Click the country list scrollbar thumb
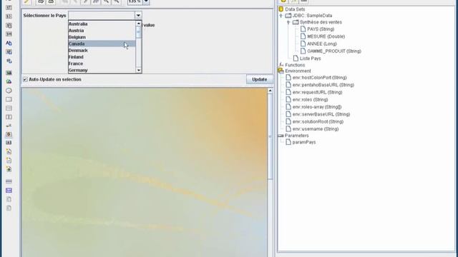The width and height of the screenshot is (458, 257). pyautogui.click(x=139, y=32)
